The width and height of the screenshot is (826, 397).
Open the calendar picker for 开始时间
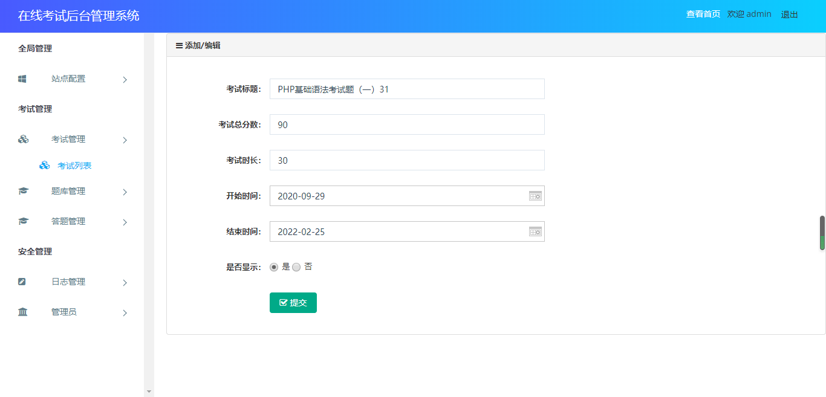pos(535,196)
